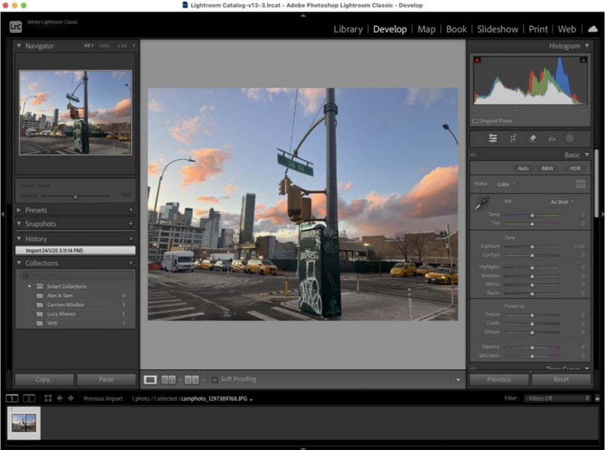Open the Masking tool
The image size is (605, 450).
(x=570, y=138)
